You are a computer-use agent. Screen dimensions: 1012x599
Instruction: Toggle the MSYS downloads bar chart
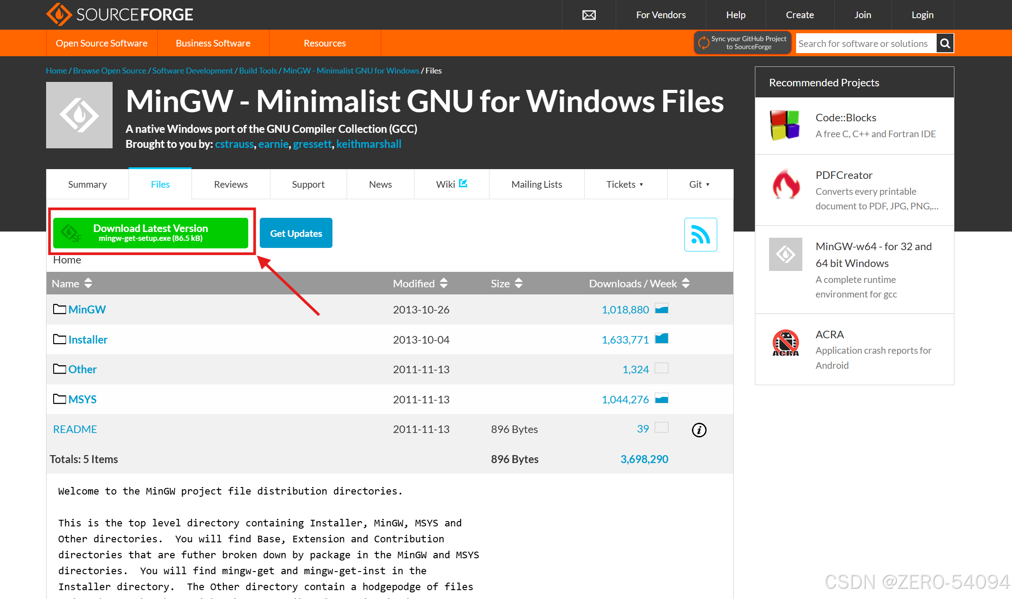coord(663,398)
